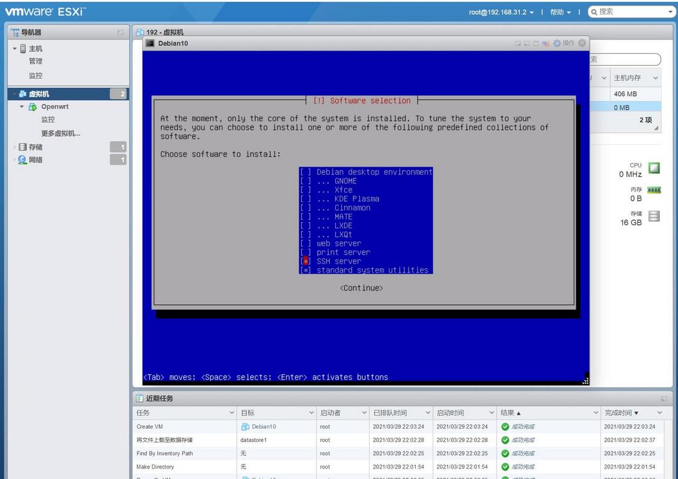678x479 pixels.
Task: Click the Continue button in installer
Action: coord(362,288)
